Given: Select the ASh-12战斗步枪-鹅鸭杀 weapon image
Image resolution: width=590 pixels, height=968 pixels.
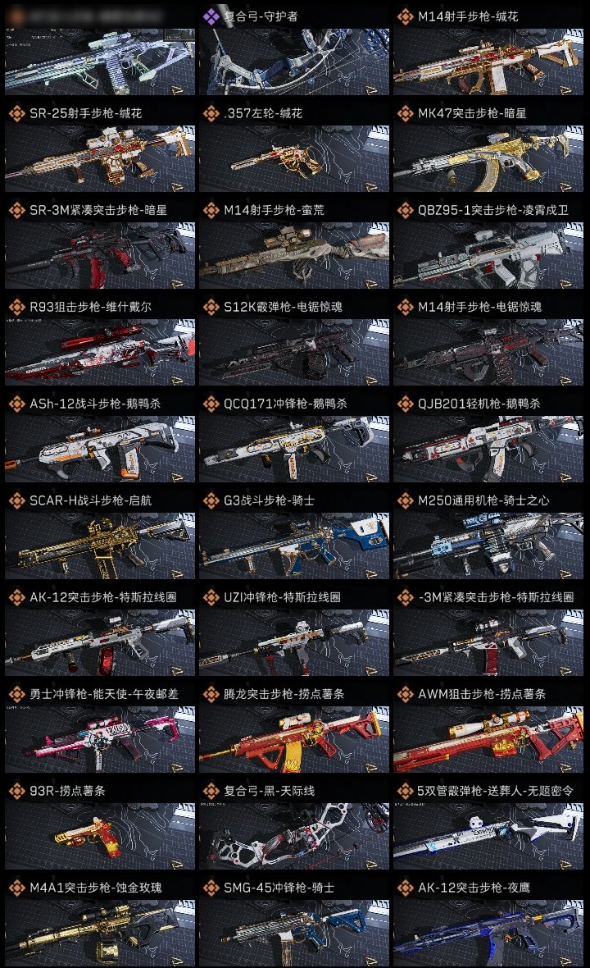Looking at the screenshot, I should coord(100,450).
